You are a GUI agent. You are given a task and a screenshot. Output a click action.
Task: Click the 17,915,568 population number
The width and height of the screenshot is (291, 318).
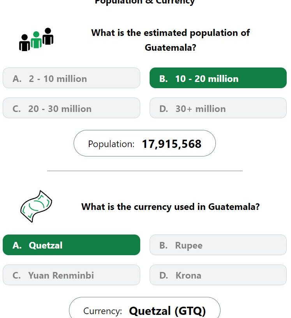coord(171,144)
